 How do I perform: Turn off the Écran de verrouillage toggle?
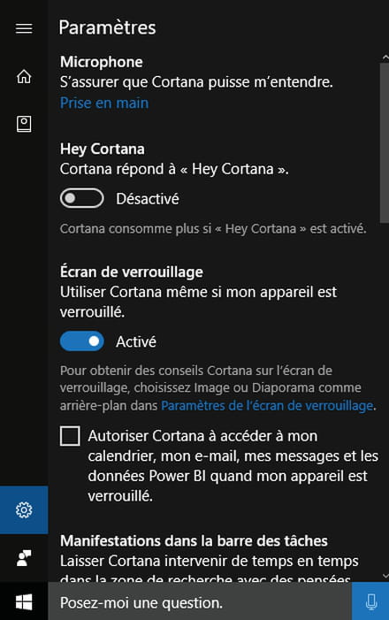pos(82,341)
